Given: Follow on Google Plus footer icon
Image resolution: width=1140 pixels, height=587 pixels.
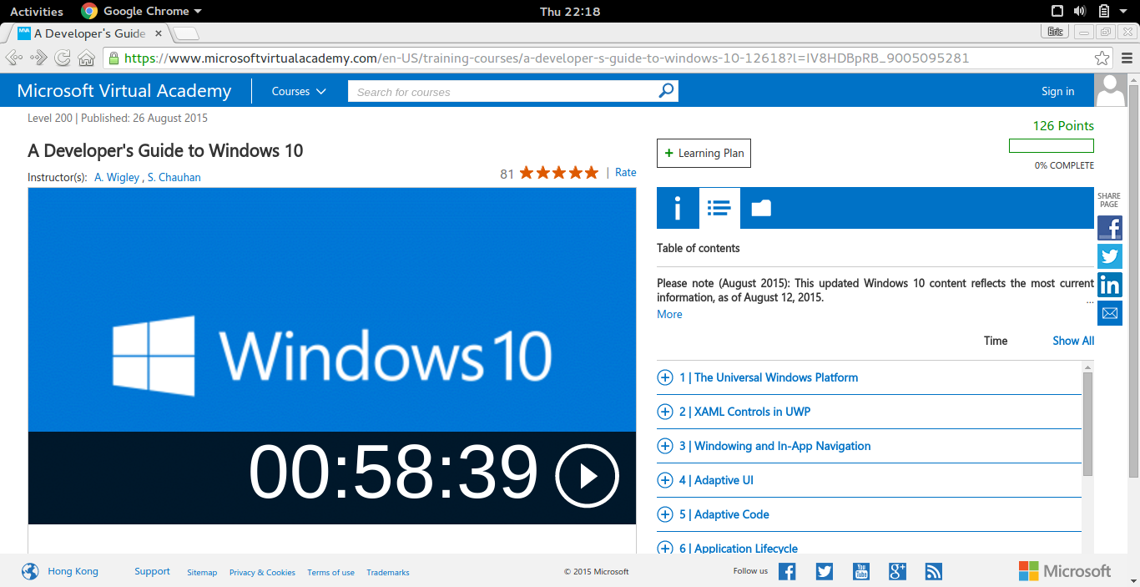Looking at the screenshot, I should tap(898, 571).
